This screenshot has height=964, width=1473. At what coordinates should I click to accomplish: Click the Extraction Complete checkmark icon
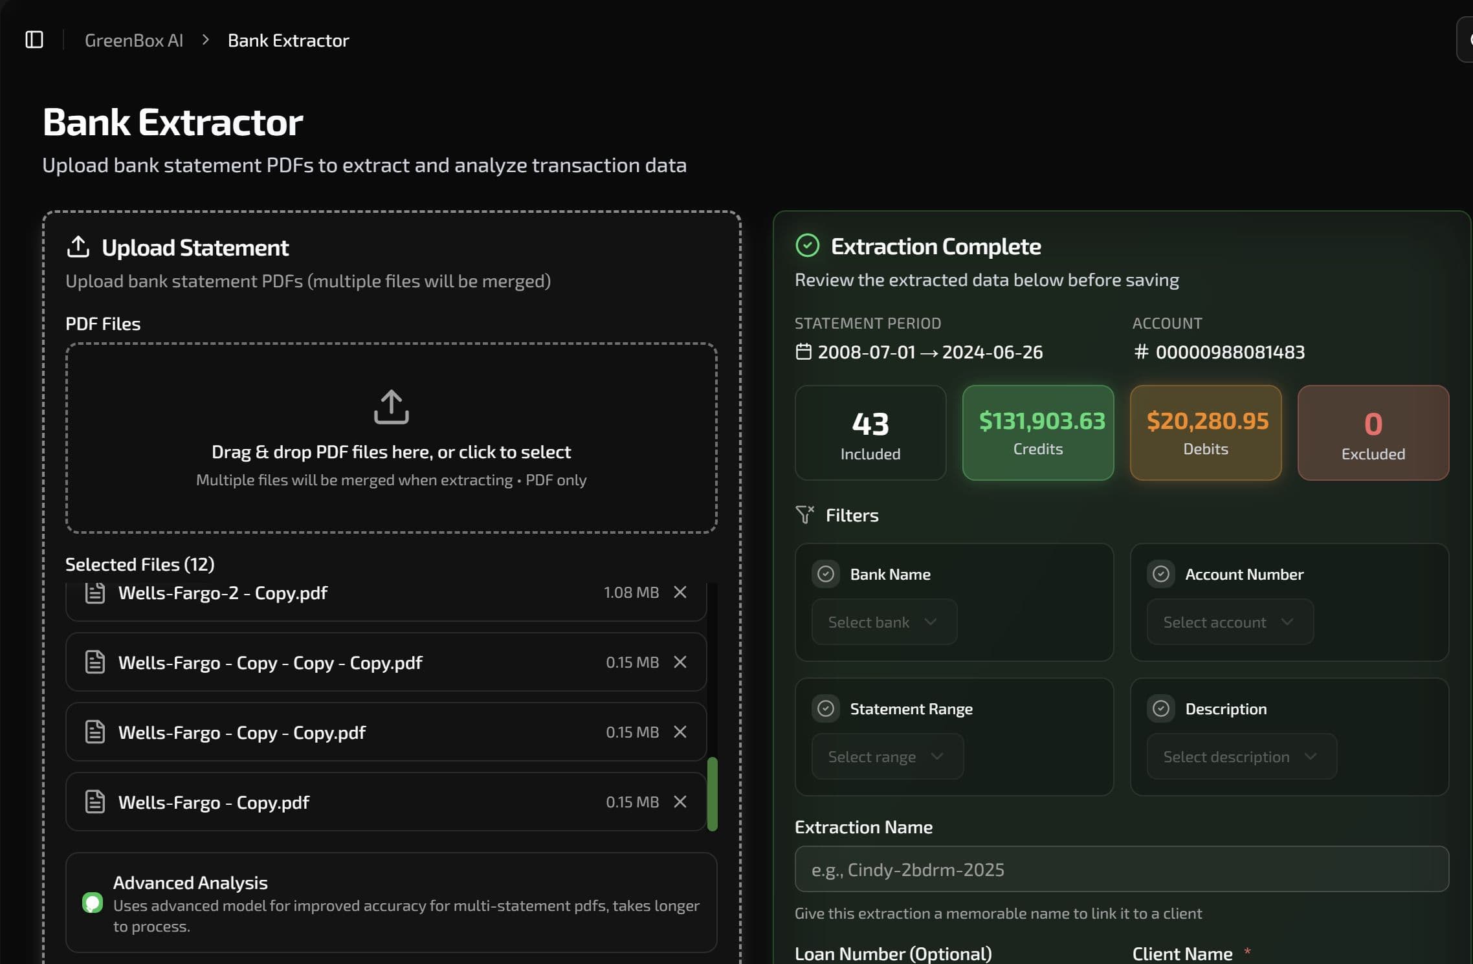pyautogui.click(x=808, y=246)
